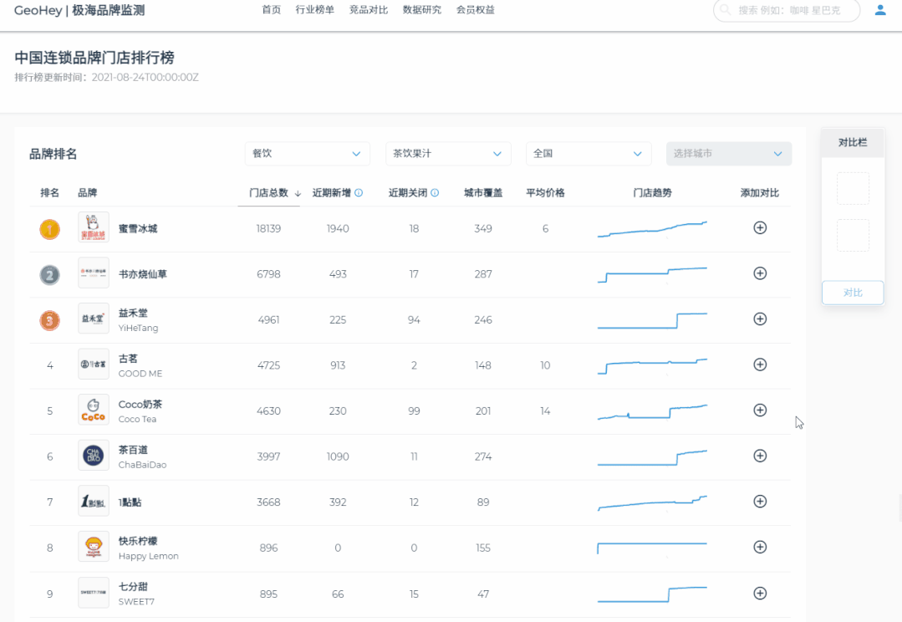
Task: Open the 全国 region dropdown
Action: pyautogui.click(x=589, y=154)
